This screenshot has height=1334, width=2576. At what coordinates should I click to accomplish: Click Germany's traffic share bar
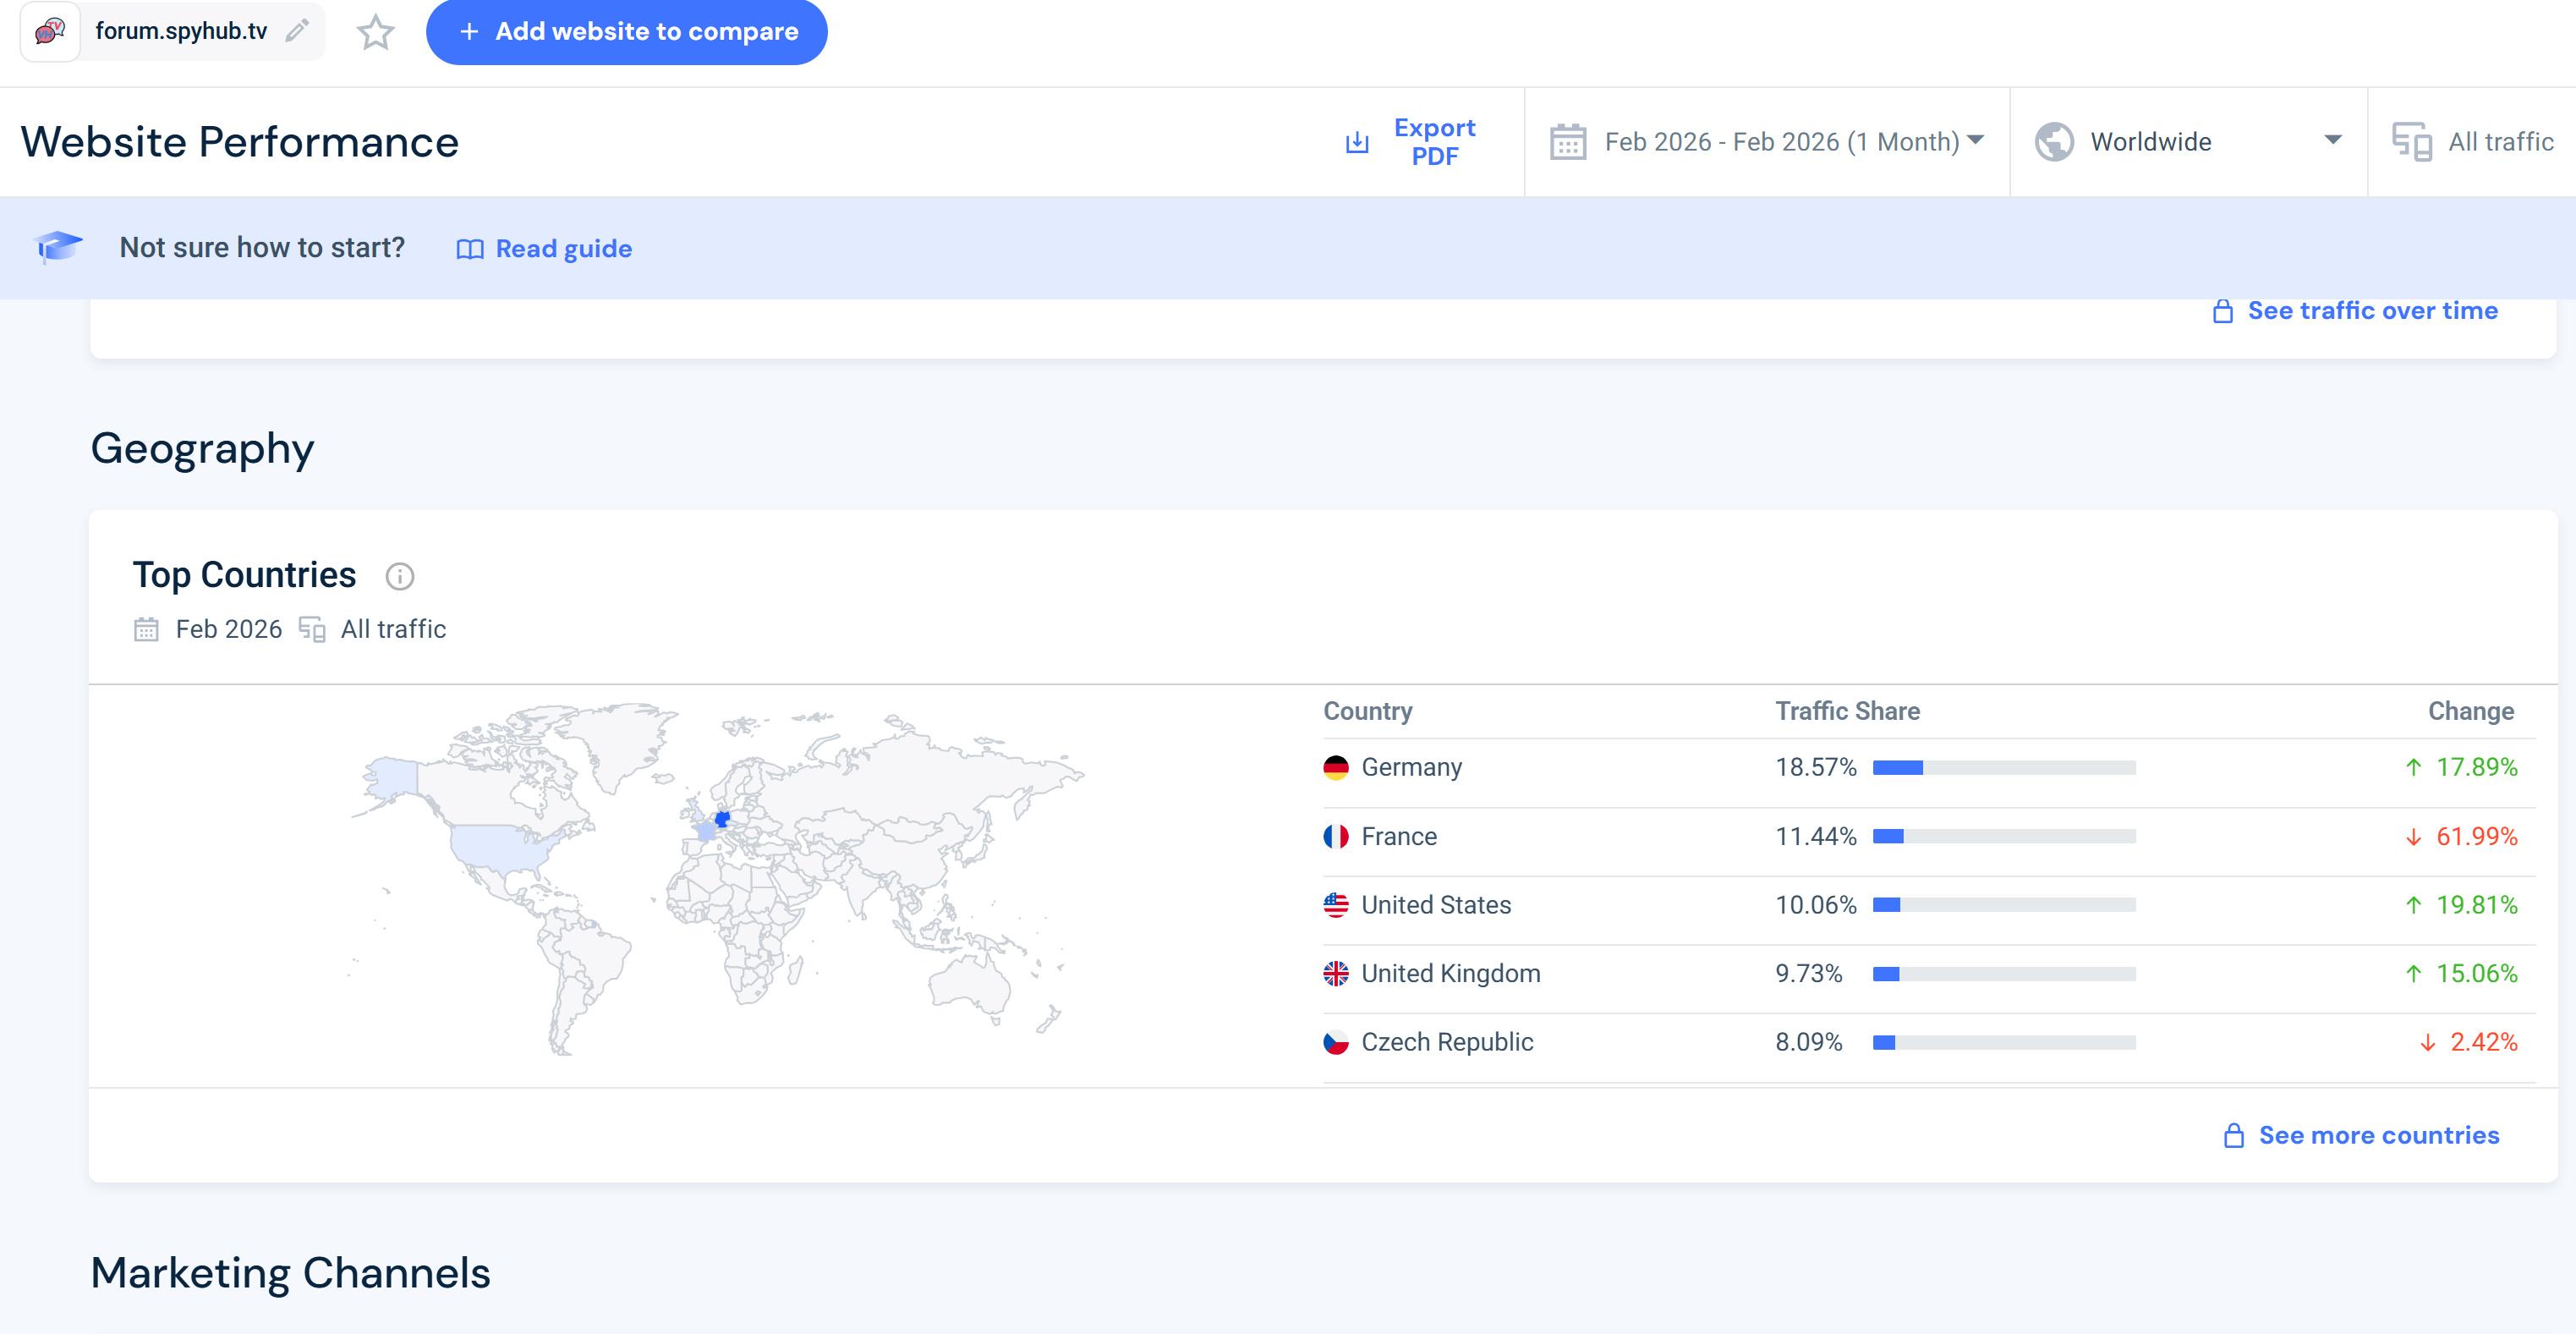[2003, 767]
